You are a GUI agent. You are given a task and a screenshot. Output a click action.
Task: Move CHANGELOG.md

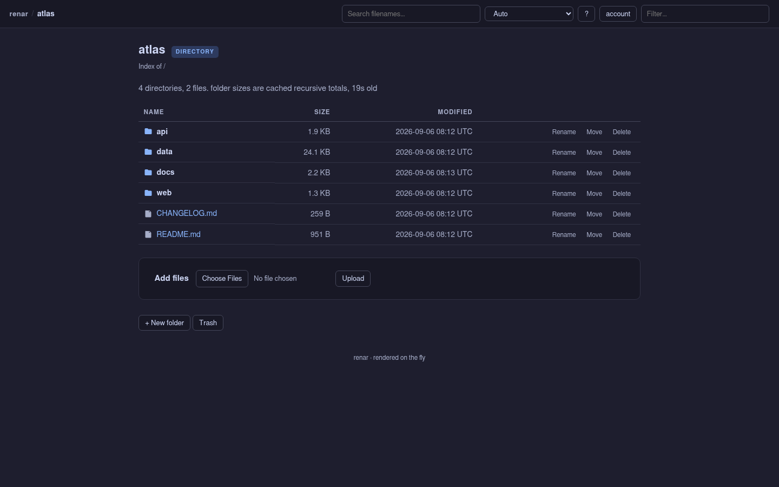tap(594, 214)
